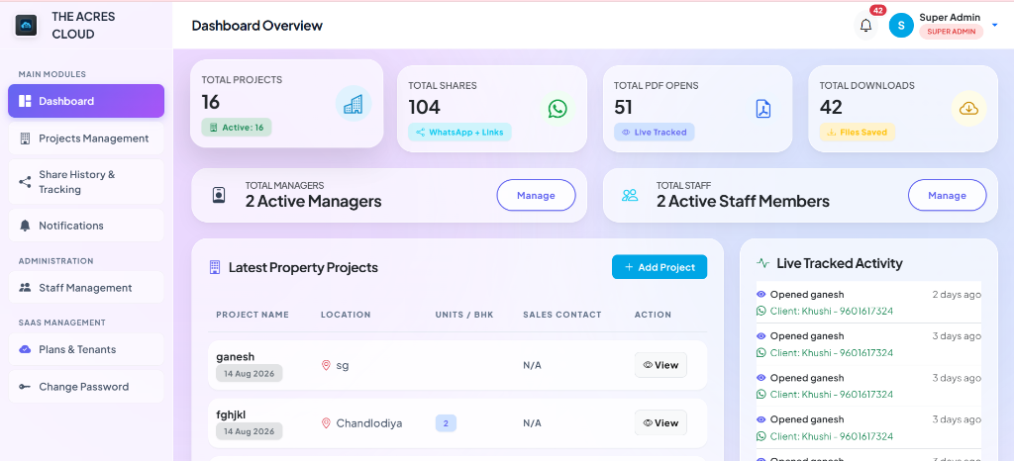Click WhatsApp icon in the 2 days ago activity
Viewport: 1014px width, 461px height.
click(x=761, y=312)
